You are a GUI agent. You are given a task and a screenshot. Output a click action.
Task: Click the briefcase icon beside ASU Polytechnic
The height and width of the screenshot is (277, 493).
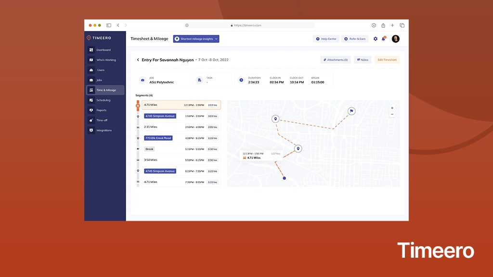click(x=143, y=80)
